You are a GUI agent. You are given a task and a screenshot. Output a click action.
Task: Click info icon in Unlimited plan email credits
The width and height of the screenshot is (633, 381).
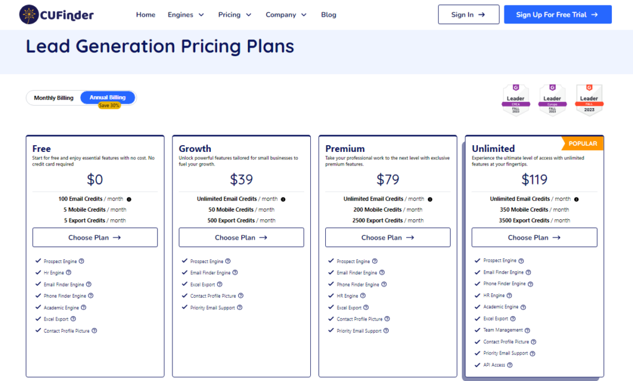click(x=576, y=199)
